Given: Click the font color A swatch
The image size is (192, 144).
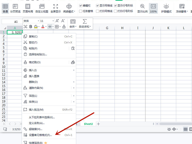Looking at the screenshot, I should [x=43, y=27].
